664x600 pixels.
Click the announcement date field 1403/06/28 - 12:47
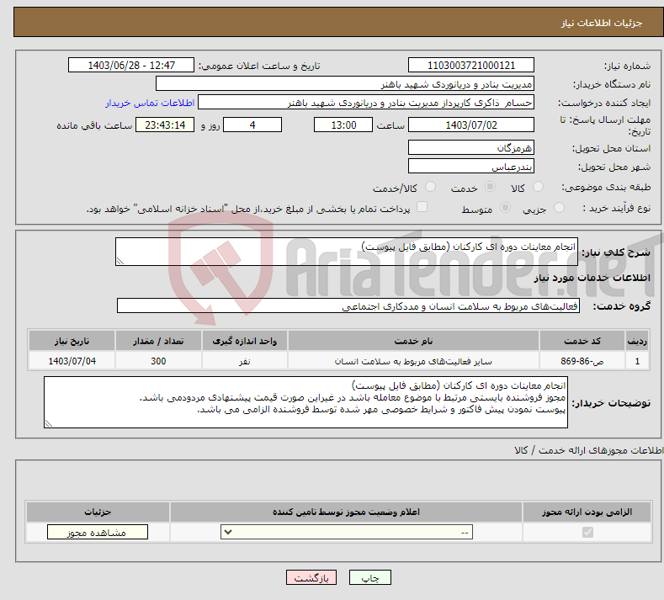[130, 65]
